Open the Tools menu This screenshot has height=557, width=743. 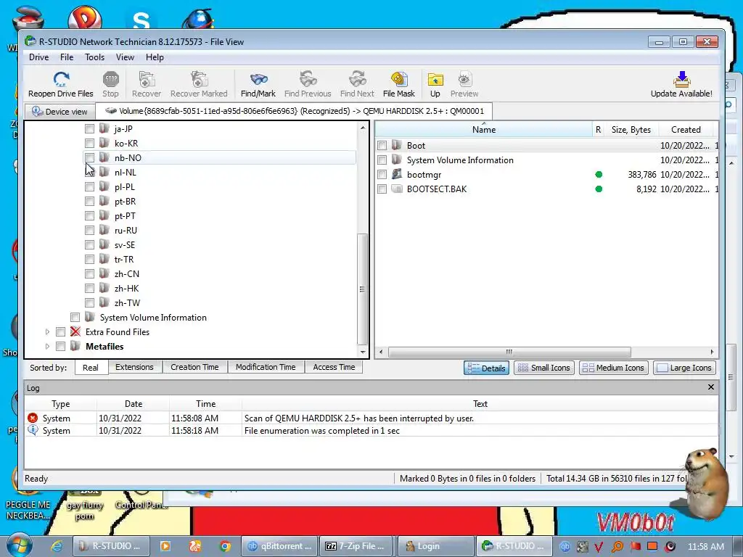click(95, 57)
